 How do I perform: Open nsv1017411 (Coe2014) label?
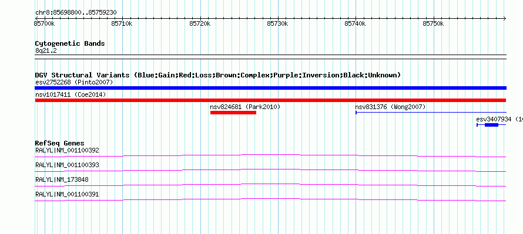71,94
